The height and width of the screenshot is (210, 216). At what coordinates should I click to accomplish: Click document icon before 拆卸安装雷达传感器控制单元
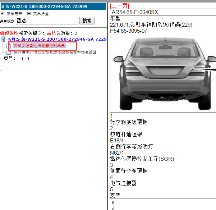(9, 46)
